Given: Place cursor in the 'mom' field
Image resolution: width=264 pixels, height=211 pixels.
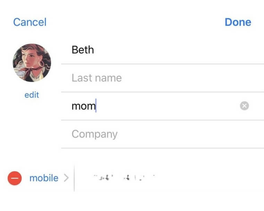Looking at the screenshot, I should [x=150, y=106].
